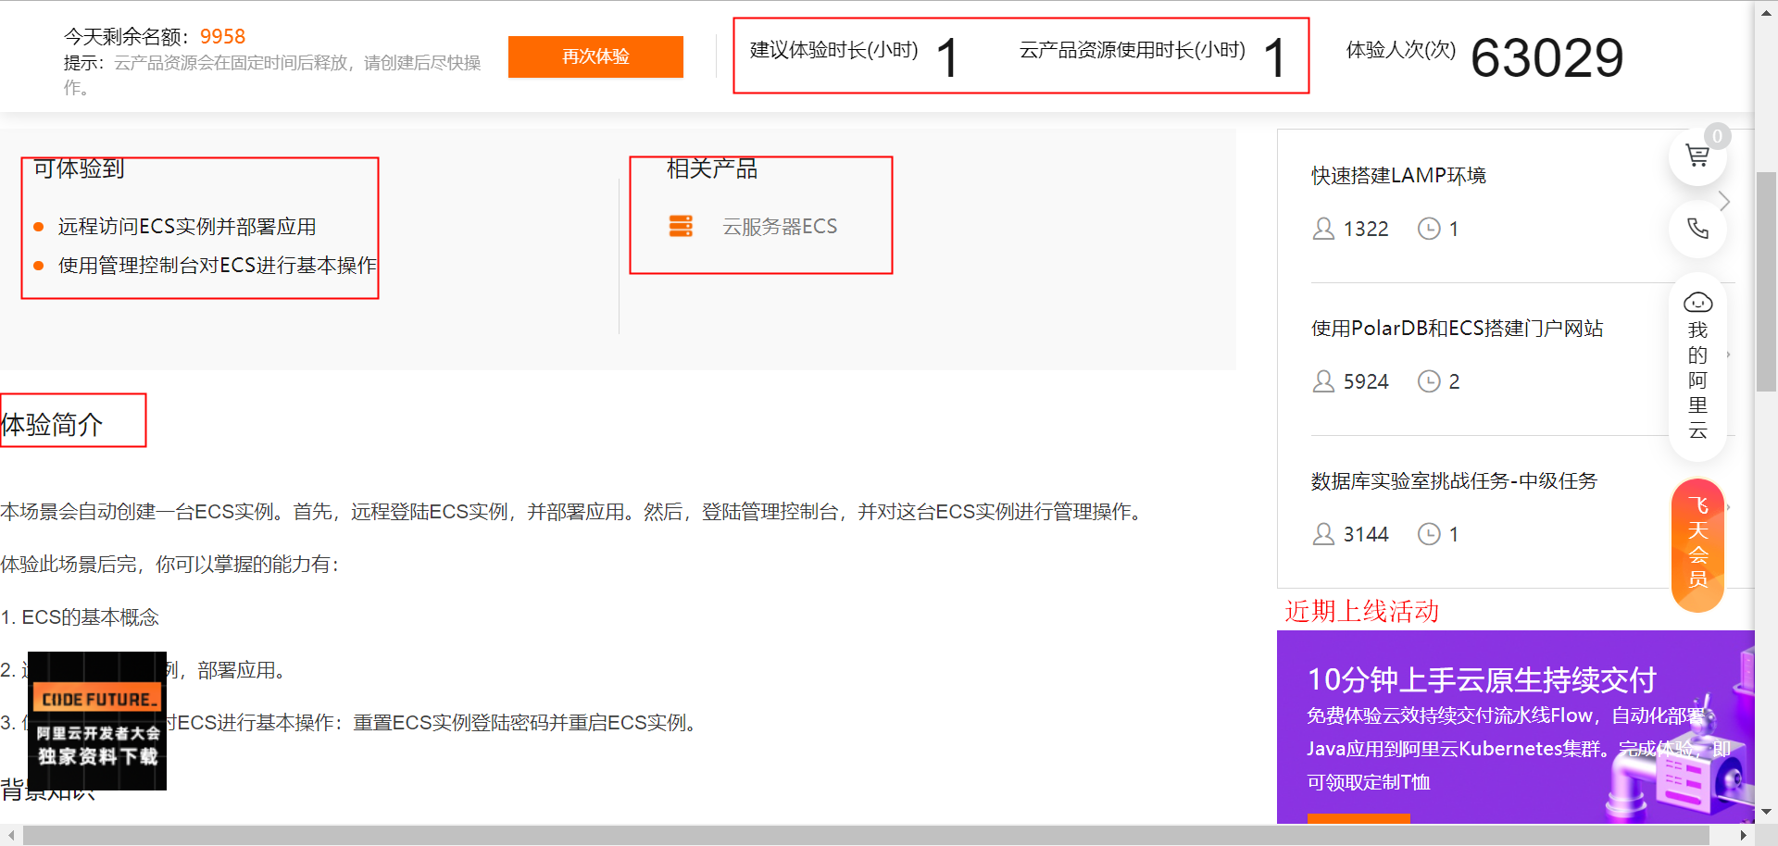The height and width of the screenshot is (846, 1778).
Task: Click clock icon in LAMP环境 card
Action: click(1429, 229)
